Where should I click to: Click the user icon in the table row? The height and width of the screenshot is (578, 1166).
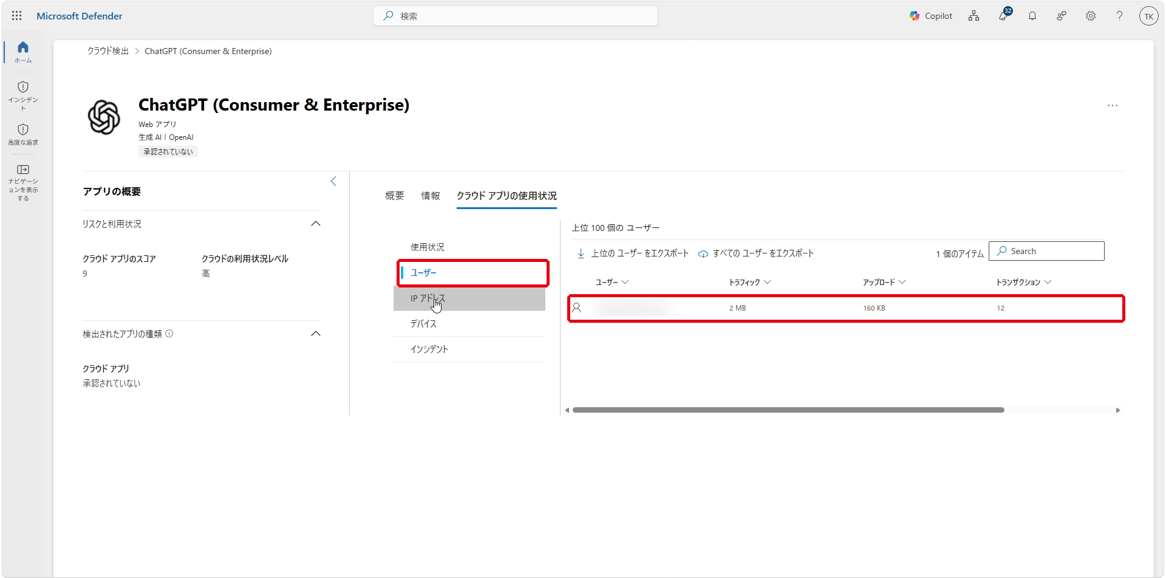click(577, 308)
